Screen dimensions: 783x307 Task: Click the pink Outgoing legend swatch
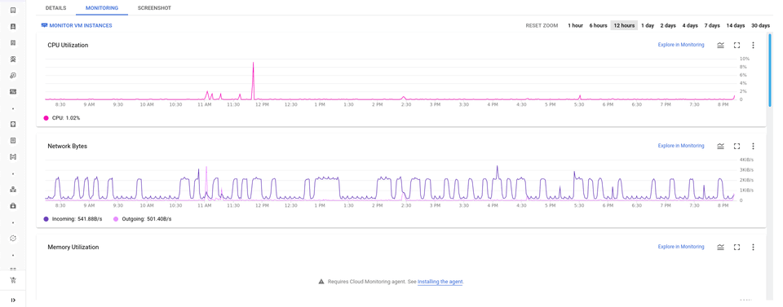pyautogui.click(x=117, y=219)
